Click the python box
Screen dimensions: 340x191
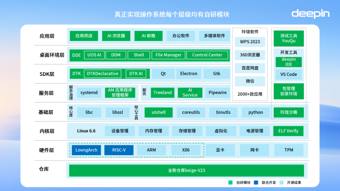255,112
